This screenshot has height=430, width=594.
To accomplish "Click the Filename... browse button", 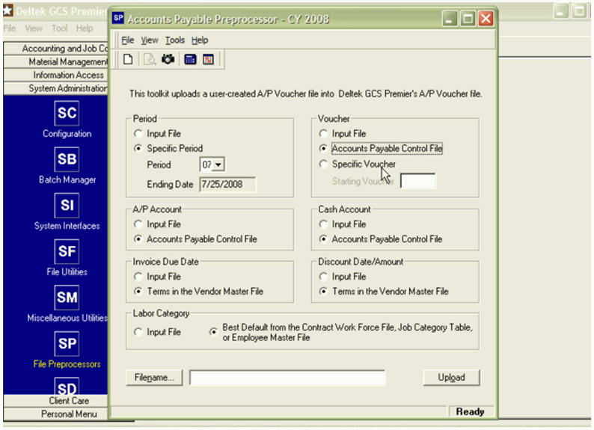I will tap(154, 378).
